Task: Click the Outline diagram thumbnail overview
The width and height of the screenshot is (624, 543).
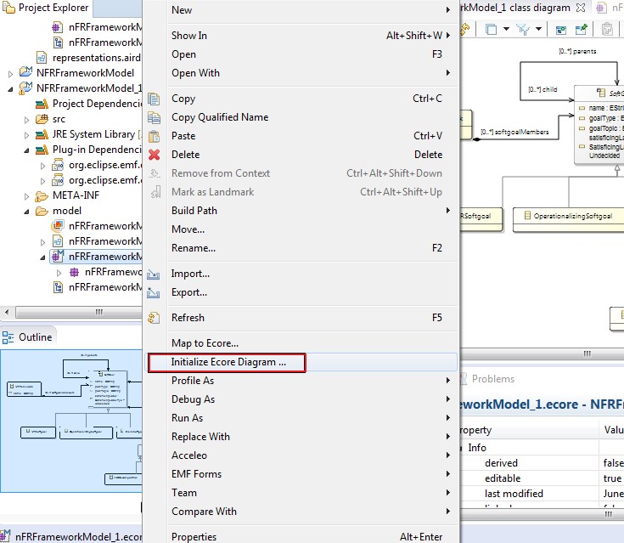Action: point(71,421)
